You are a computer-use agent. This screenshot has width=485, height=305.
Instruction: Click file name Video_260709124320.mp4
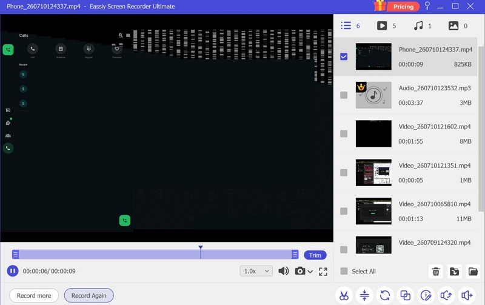coord(435,243)
